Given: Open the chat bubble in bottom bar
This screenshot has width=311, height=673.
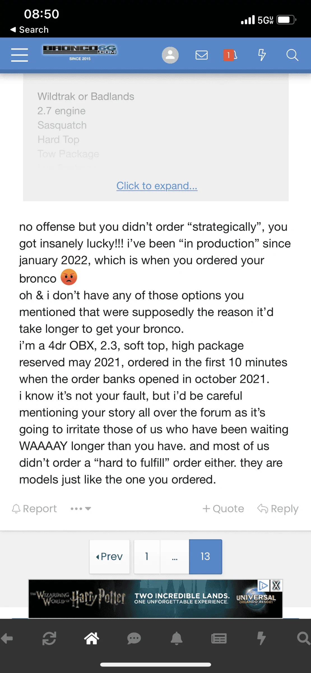Looking at the screenshot, I should pyautogui.click(x=134, y=639).
